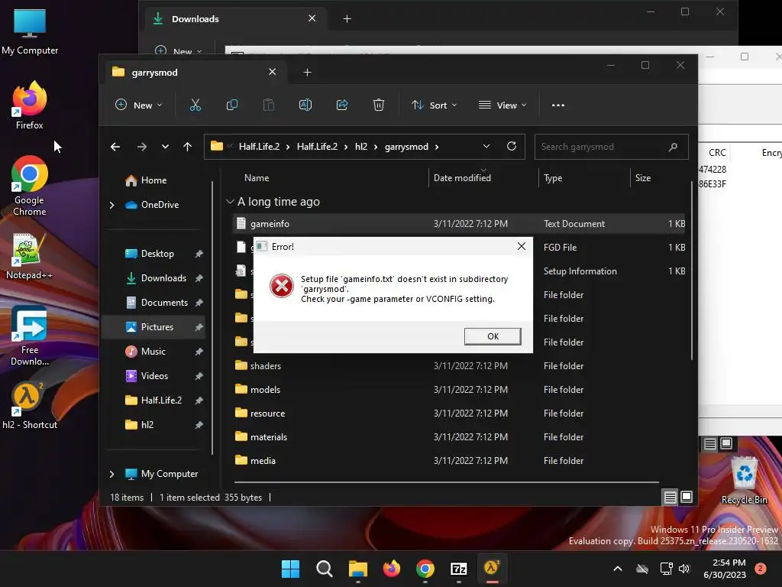This screenshot has height=587, width=782.
Task: Select the media folder
Action: click(x=459, y=461)
